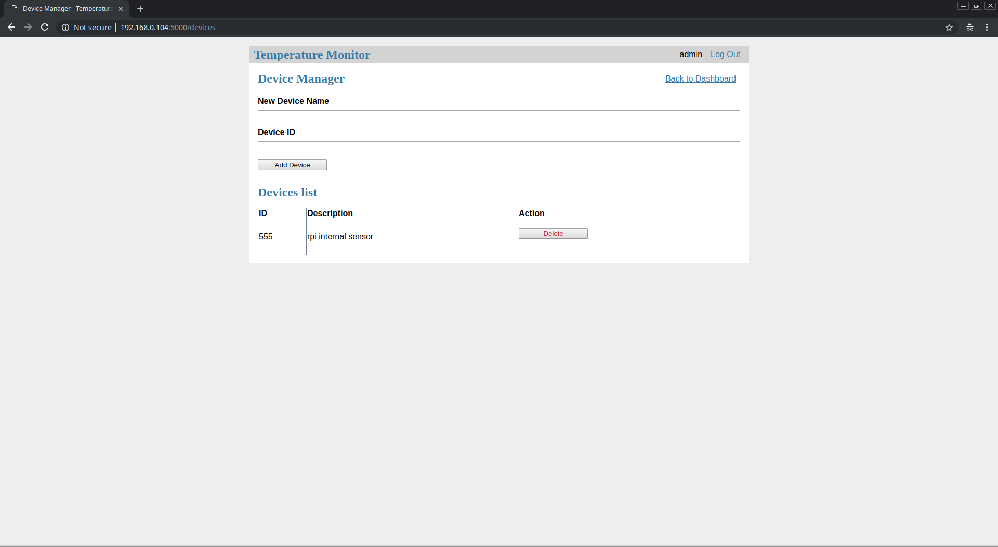Open a new tab with plus icon
The image size is (998, 547).
coord(140,9)
